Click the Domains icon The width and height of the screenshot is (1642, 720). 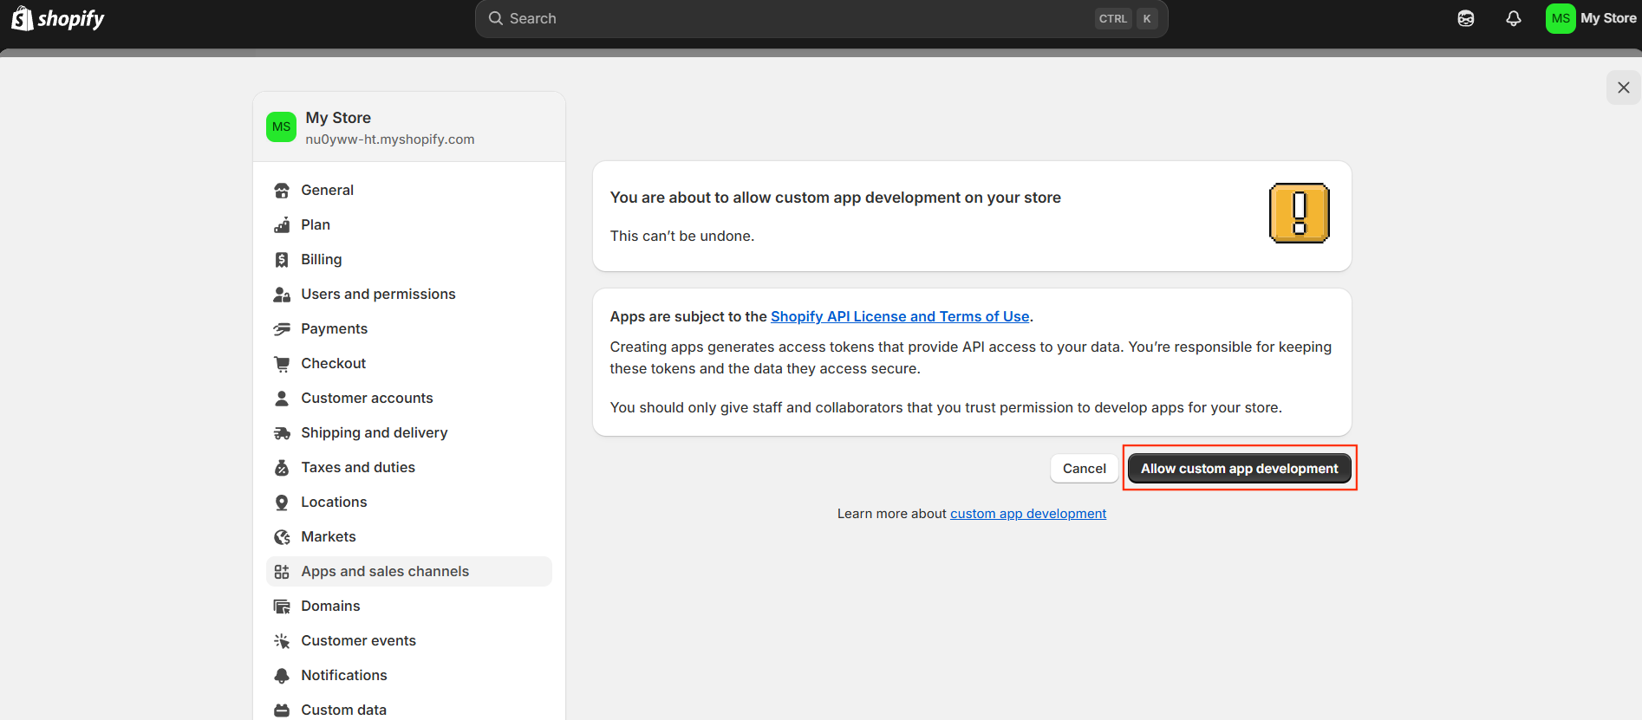coord(282,606)
